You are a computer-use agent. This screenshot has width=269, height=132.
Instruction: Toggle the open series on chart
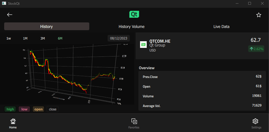tap(39, 109)
